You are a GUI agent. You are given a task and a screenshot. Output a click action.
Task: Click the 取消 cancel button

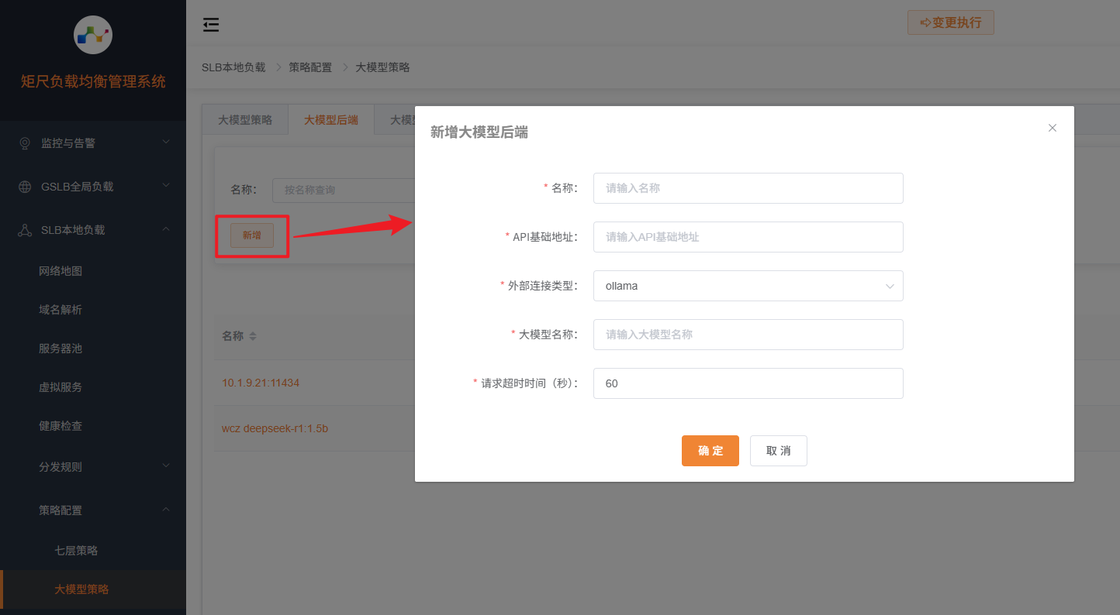click(778, 450)
